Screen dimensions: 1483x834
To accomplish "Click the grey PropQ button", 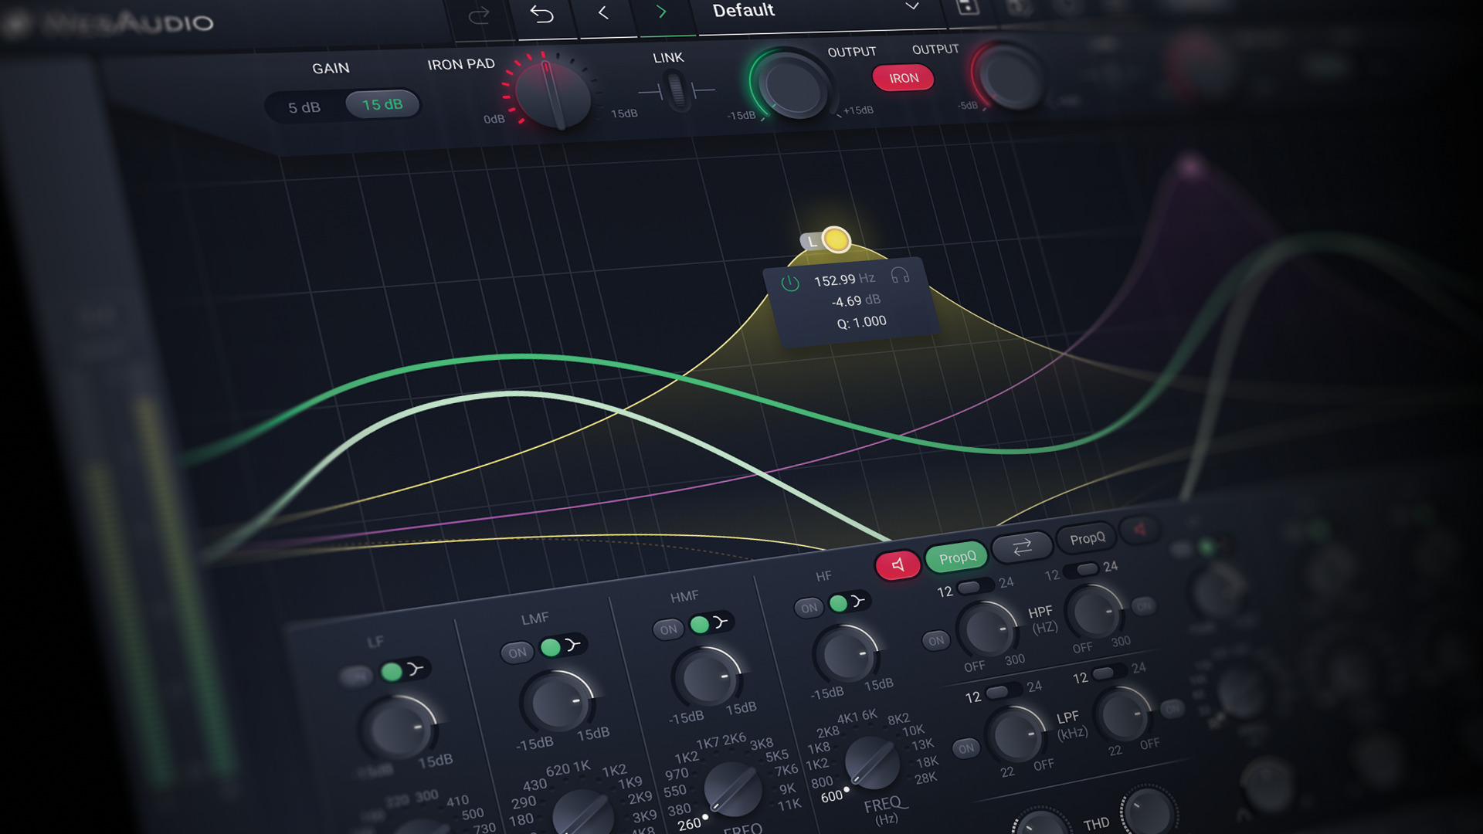I will click(x=1087, y=538).
